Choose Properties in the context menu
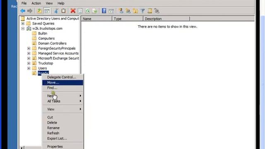The width and height of the screenshot is (265, 149). pos(63,147)
